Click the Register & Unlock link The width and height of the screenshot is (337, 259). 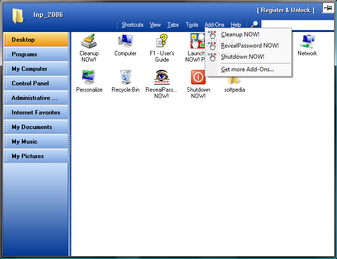point(286,10)
